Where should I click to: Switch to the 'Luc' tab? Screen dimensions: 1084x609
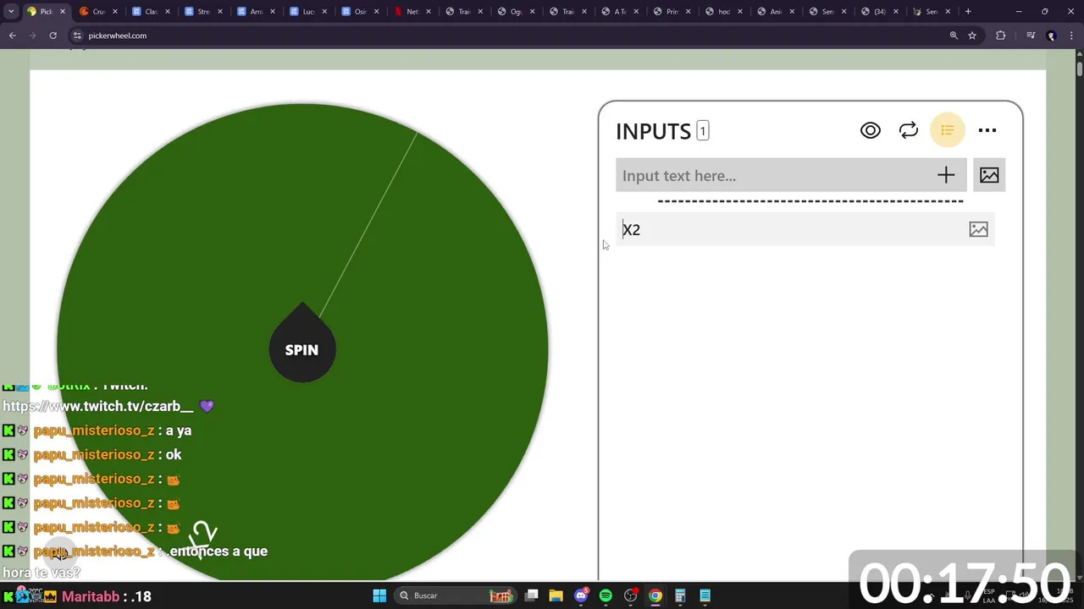(308, 12)
